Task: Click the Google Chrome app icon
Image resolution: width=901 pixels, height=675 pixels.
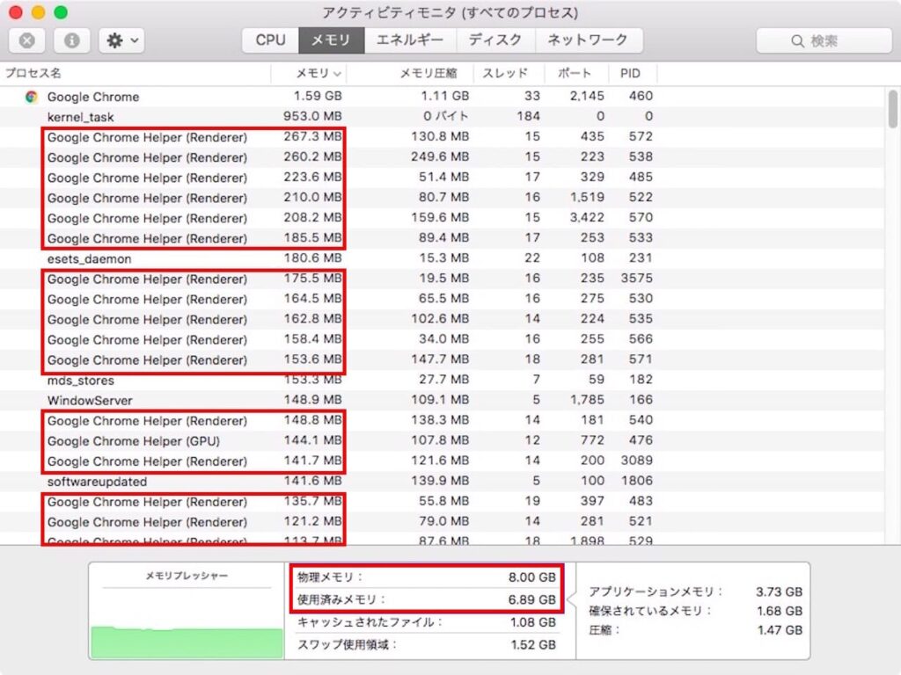Action: click(32, 97)
